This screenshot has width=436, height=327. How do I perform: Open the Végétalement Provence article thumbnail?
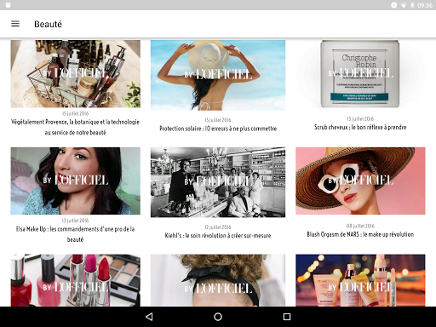[x=76, y=74]
